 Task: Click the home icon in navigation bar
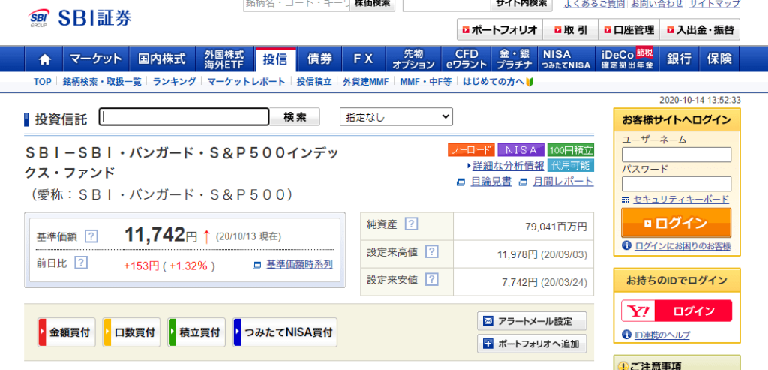(x=45, y=59)
